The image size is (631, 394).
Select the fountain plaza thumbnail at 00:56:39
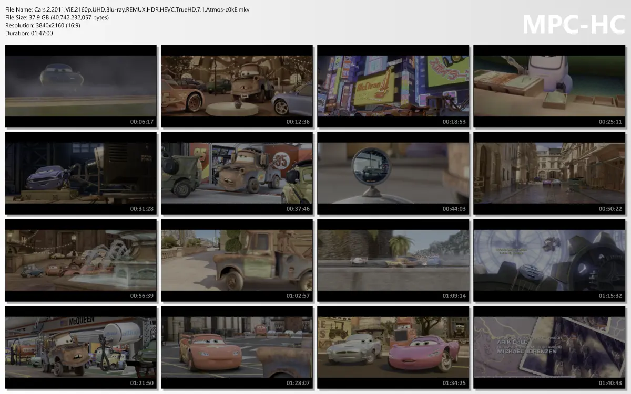80,261
